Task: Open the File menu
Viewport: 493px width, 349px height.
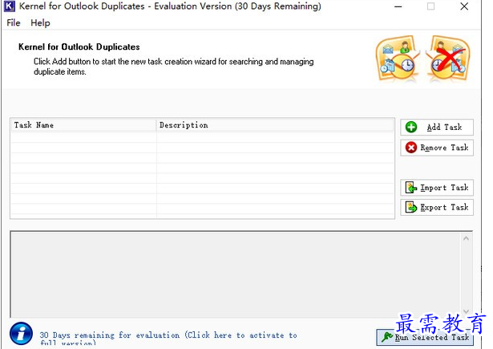Action: pyautogui.click(x=14, y=23)
